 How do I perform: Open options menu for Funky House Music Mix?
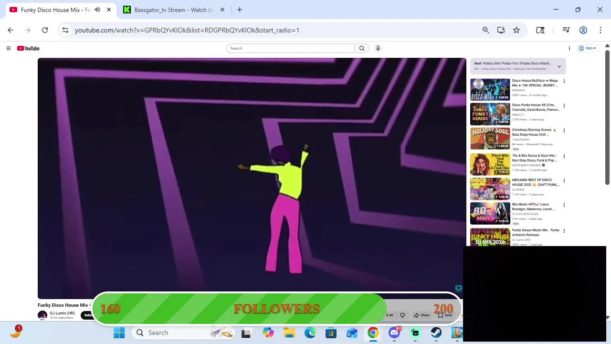564,231
